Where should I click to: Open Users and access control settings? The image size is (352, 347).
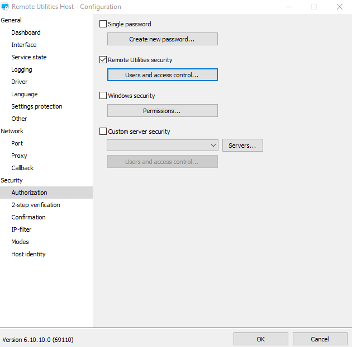pos(162,75)
